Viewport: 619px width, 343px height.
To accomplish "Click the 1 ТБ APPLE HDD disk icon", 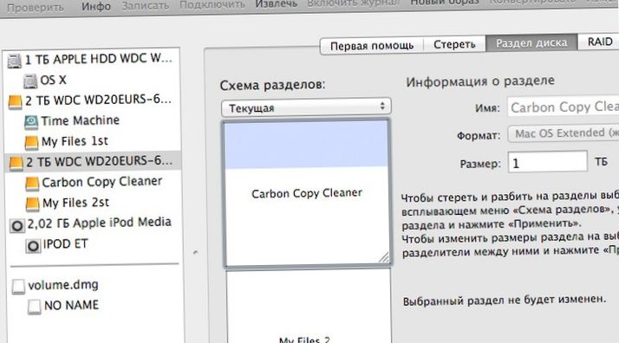I will 14,61.
